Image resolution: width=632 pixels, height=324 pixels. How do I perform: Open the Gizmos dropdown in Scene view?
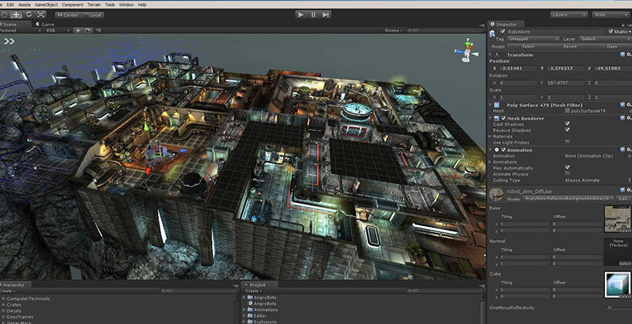click(393, 30)
